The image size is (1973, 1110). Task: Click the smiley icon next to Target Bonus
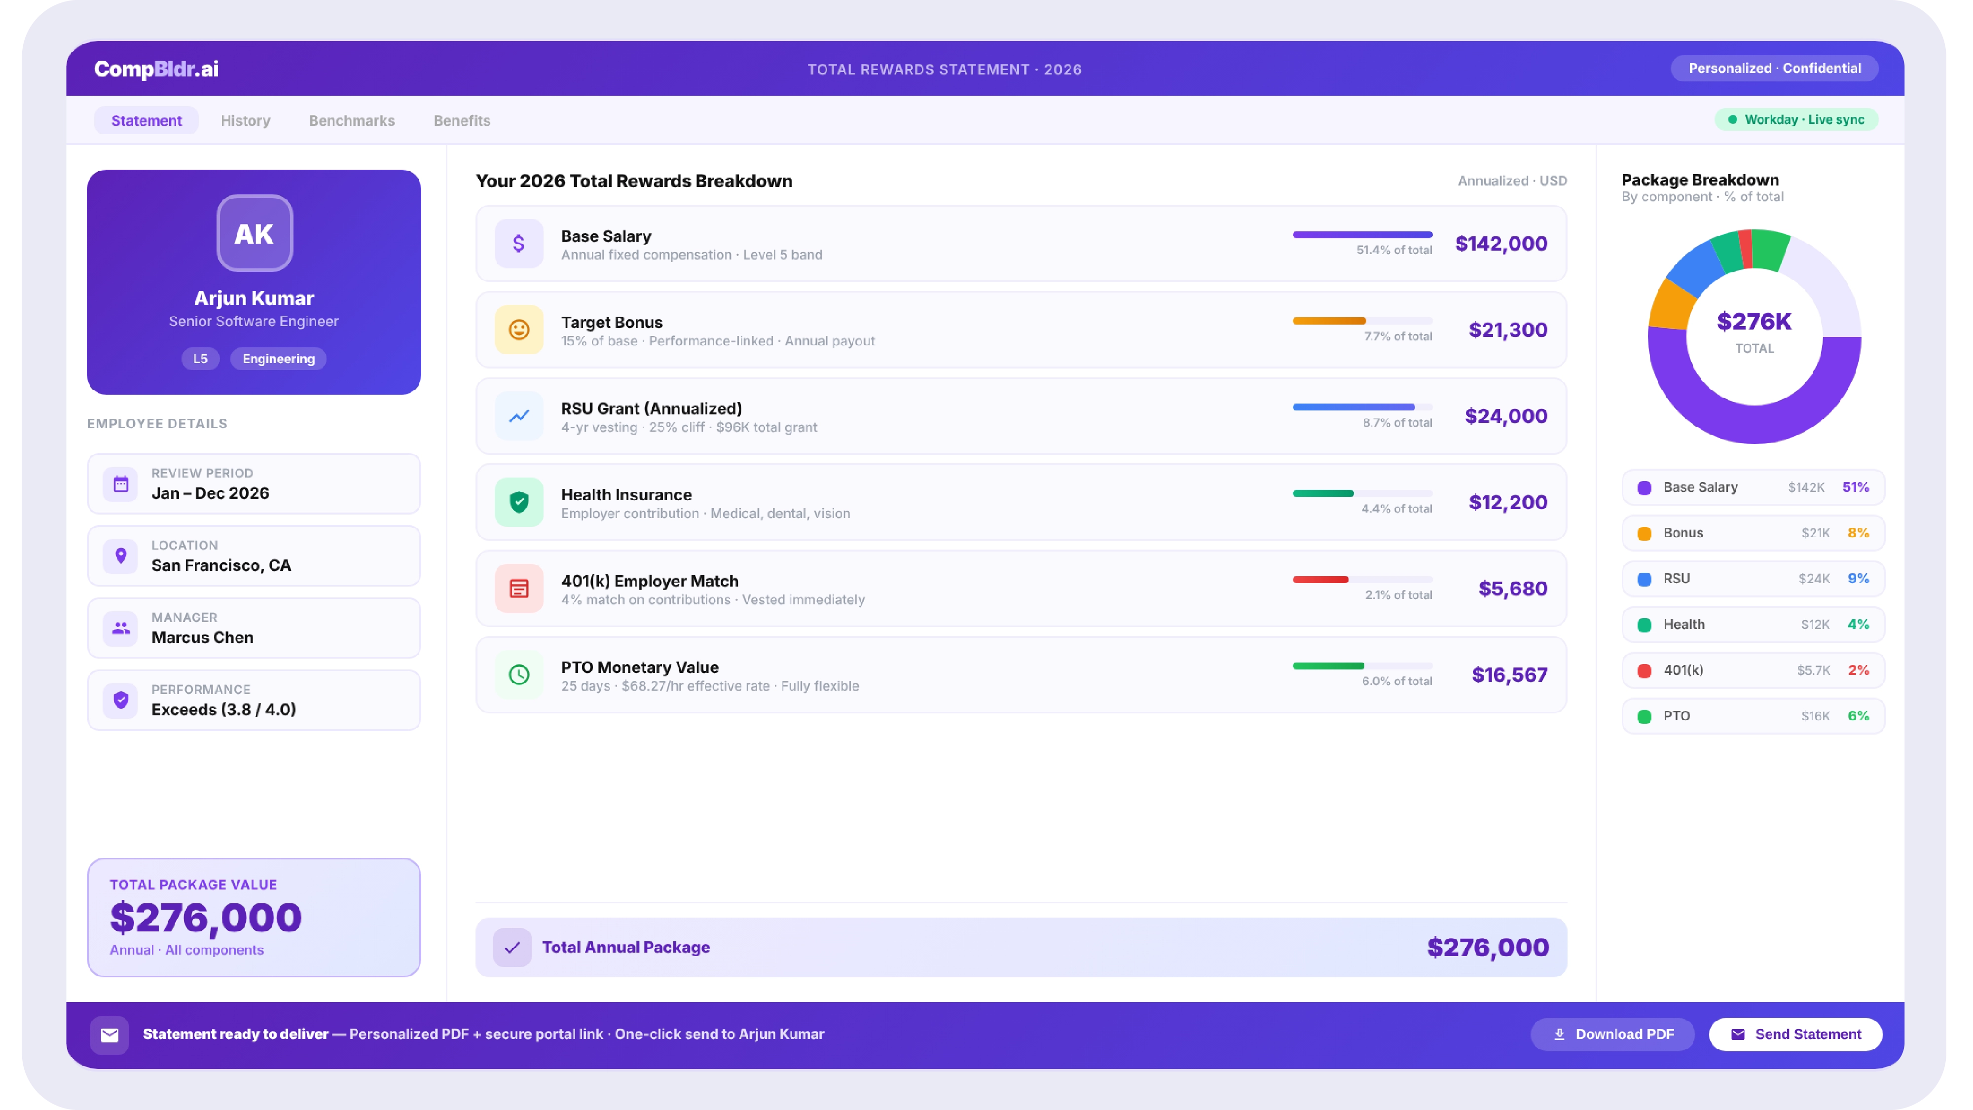518,330
